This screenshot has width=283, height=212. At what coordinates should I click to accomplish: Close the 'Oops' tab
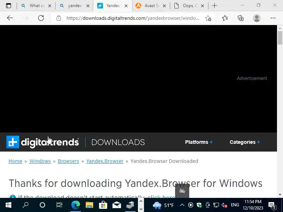pyautogui.click(x=202, y=6)
